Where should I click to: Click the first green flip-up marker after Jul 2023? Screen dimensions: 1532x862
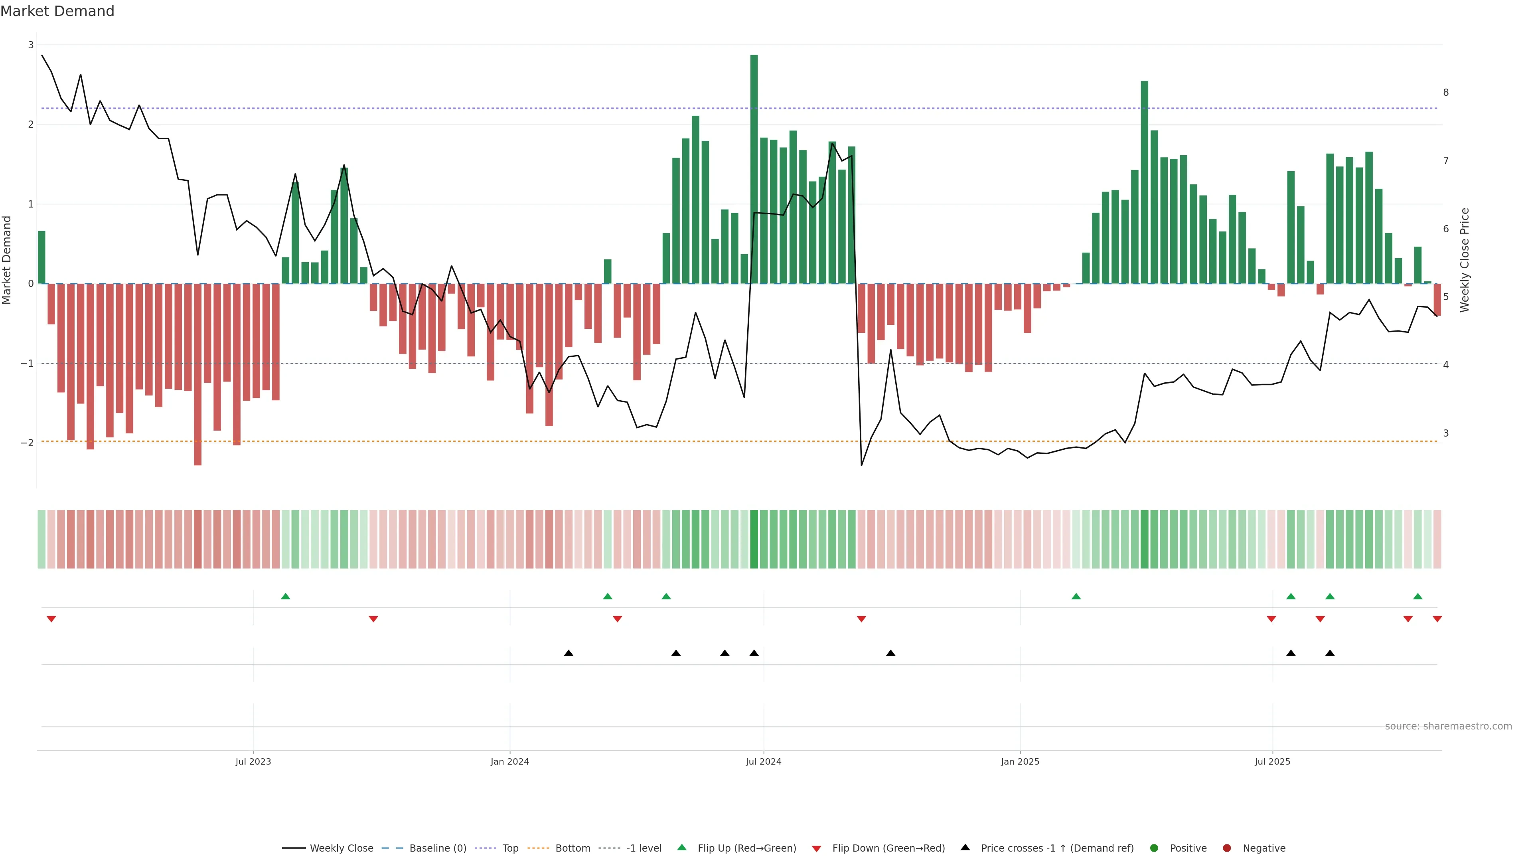pos(286,596)
